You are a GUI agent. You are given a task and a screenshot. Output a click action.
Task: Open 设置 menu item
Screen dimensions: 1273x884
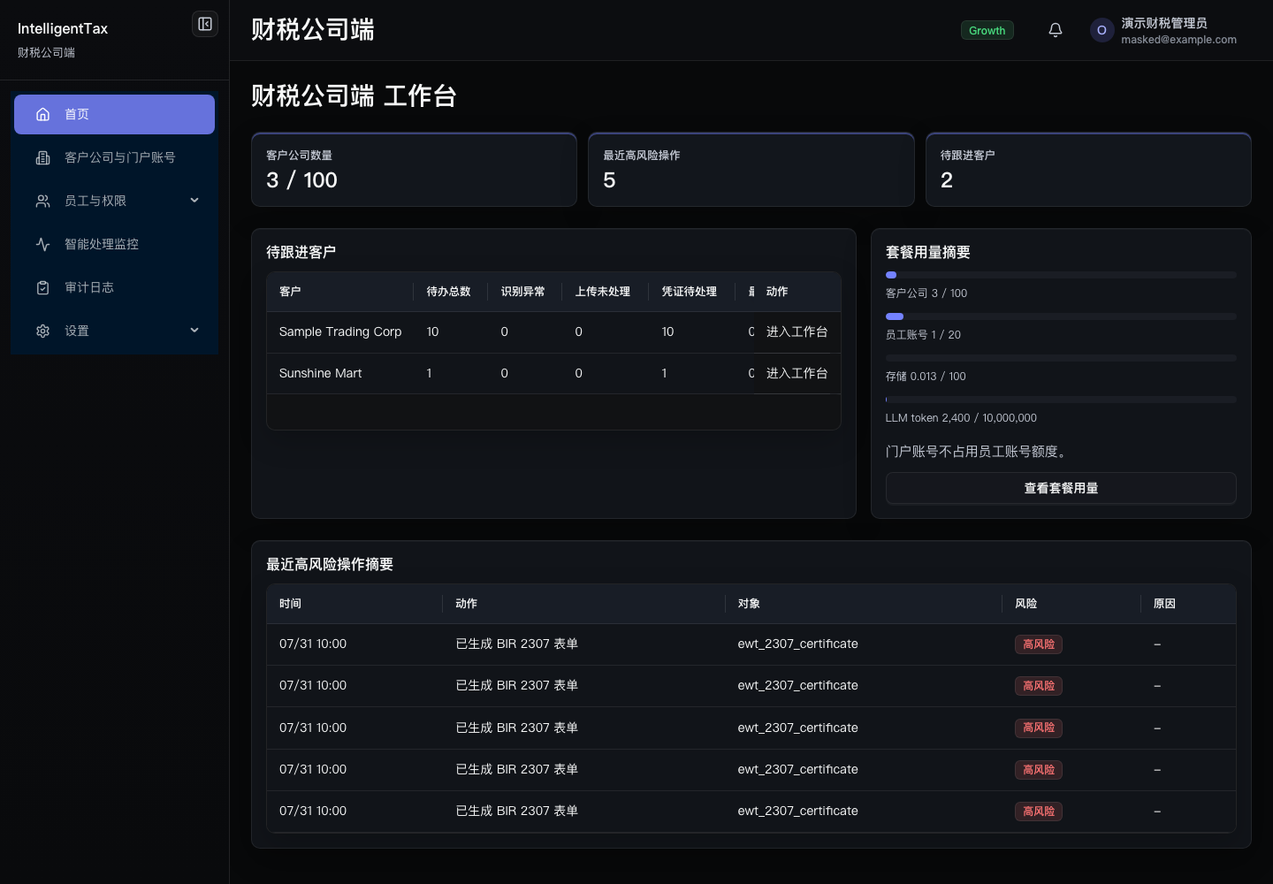(114, 331)
